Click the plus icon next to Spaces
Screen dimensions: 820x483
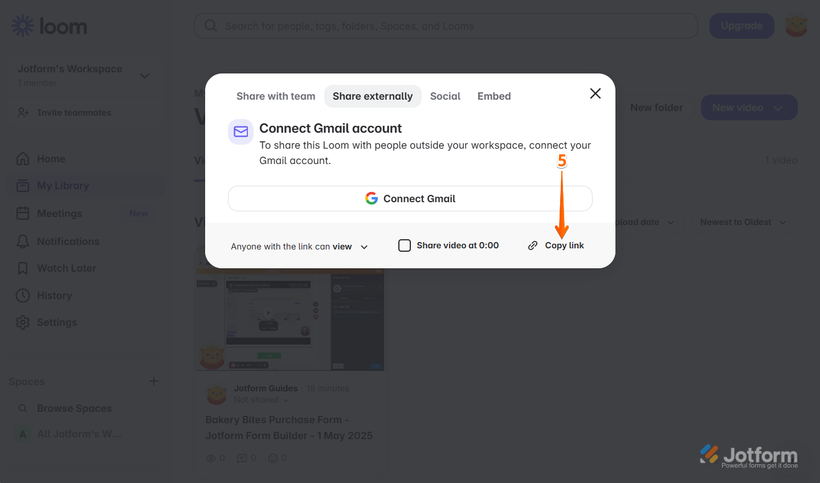click(154, 381)
